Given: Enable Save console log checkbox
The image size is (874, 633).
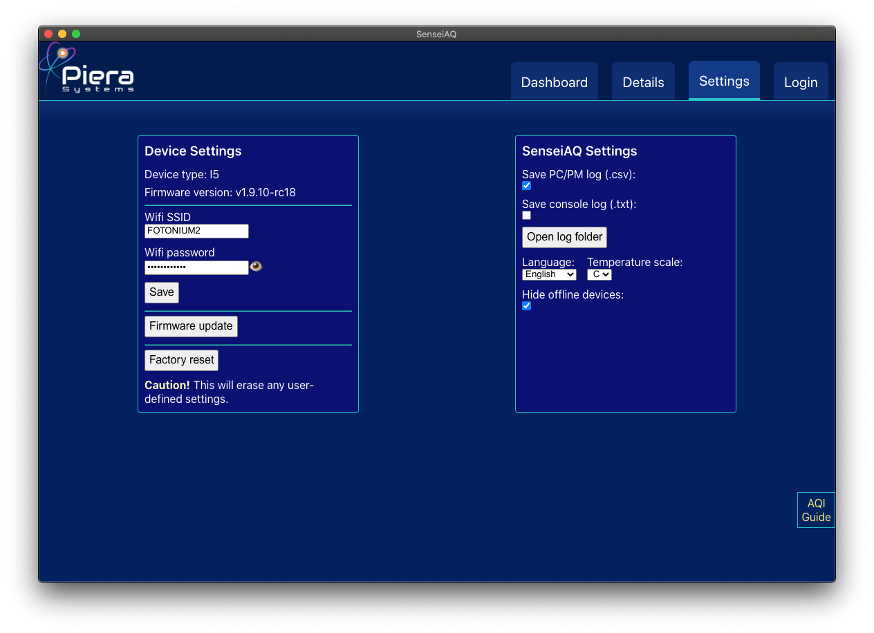Looking at the screenshot, I should tap(527, 216).
